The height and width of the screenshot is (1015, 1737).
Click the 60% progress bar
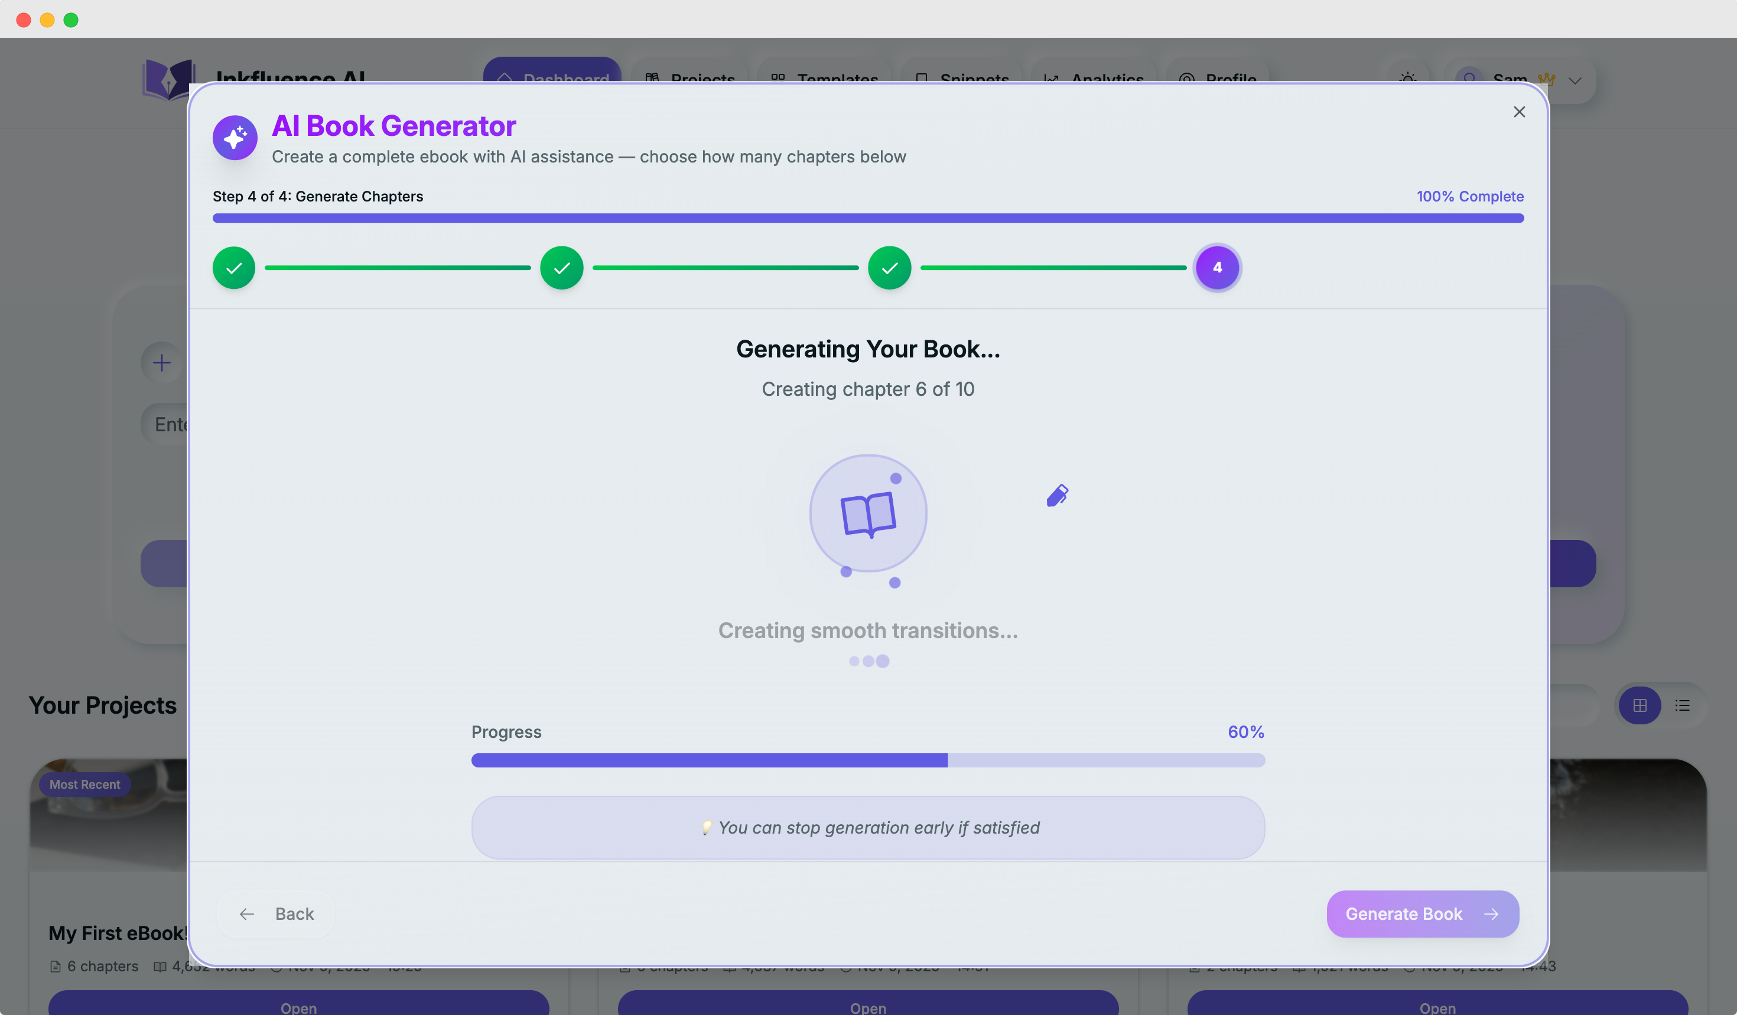tap(867, 760)
